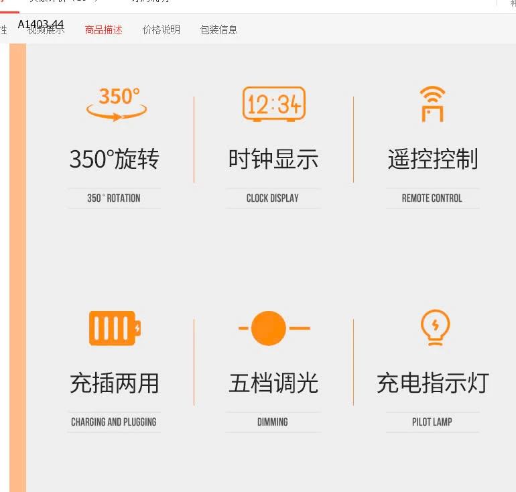Switch to the 包装信息 tab
This screenshot has height=492, width=516.
tap(219, 29)
